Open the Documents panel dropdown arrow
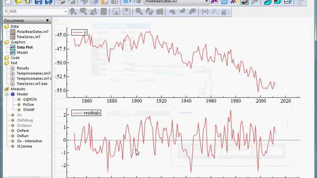This screenshot has width=317, height=178. [48, 20]
